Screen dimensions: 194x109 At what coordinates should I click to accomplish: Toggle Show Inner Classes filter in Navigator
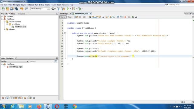click(x=20, y=98)
